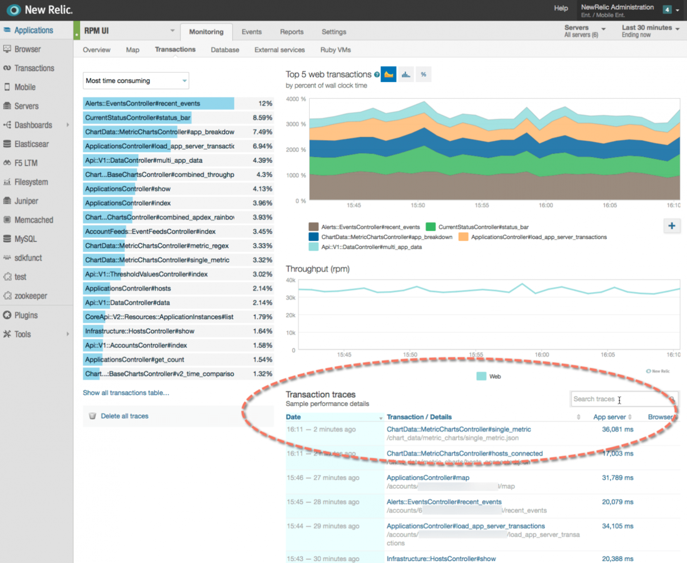Open test plugin icon
The image size is (687, 563).
(7, 277)
